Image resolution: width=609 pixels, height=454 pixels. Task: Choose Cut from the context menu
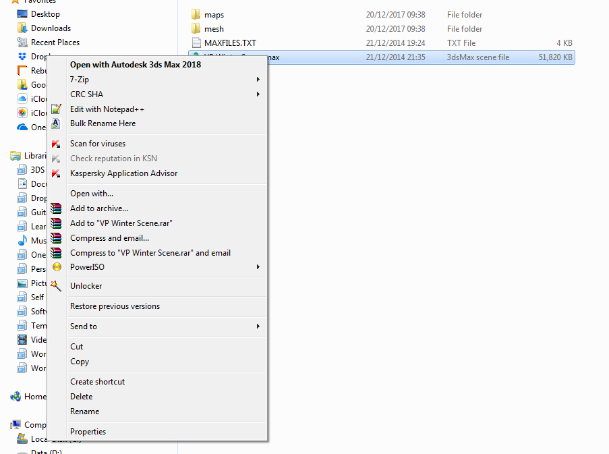coord(76,347)
